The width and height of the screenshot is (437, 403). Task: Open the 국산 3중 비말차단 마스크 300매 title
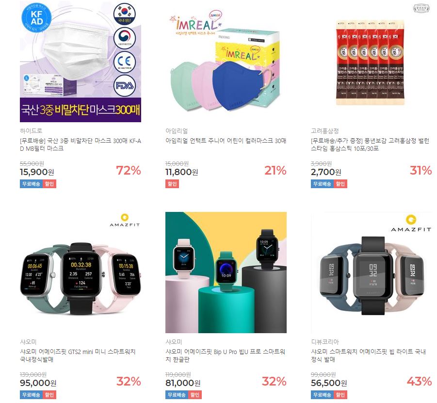tap(80, 145)
